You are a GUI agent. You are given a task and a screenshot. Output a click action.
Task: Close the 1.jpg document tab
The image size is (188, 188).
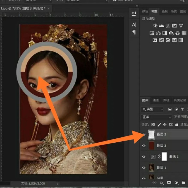(49, 9)
